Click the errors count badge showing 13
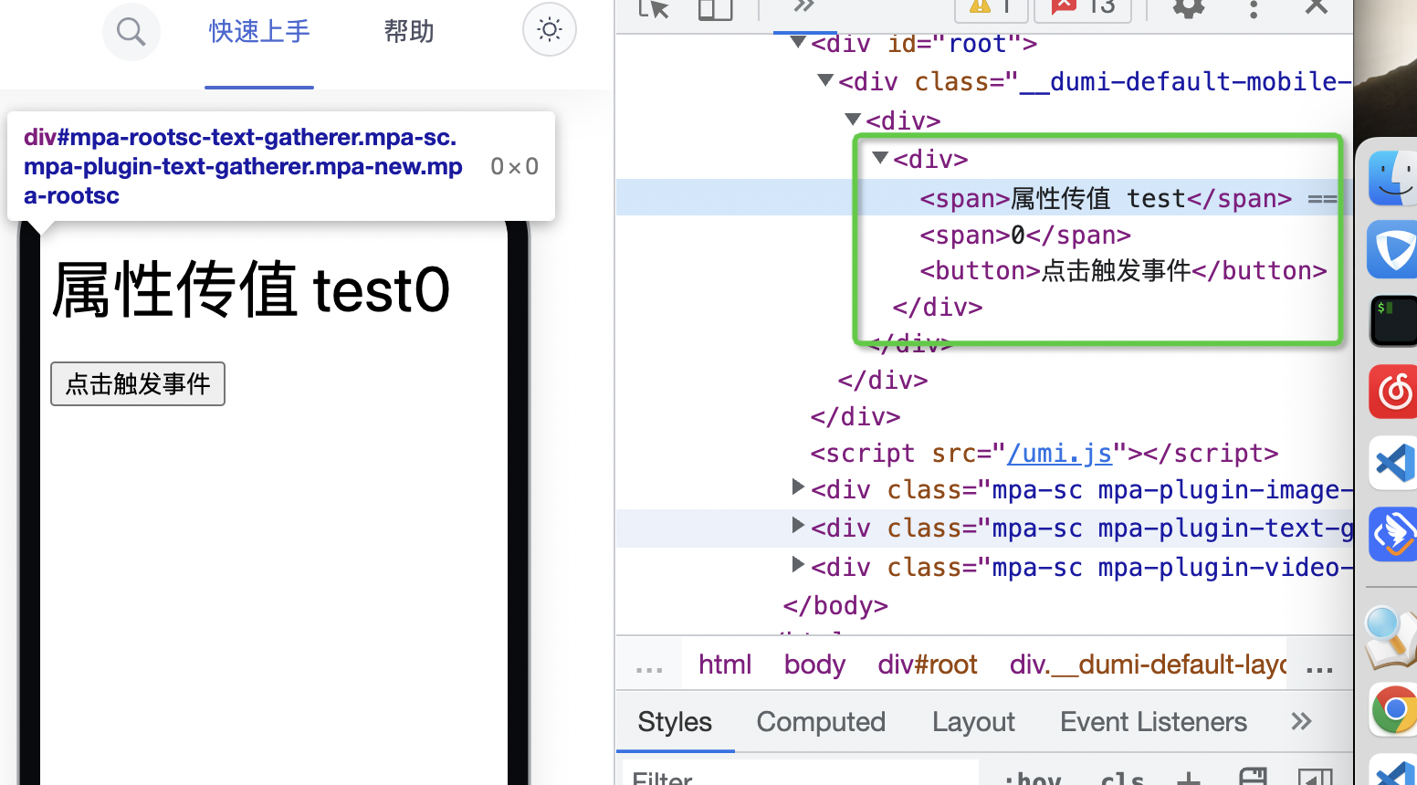1417x785 pixels. [x=1083, y=7]
